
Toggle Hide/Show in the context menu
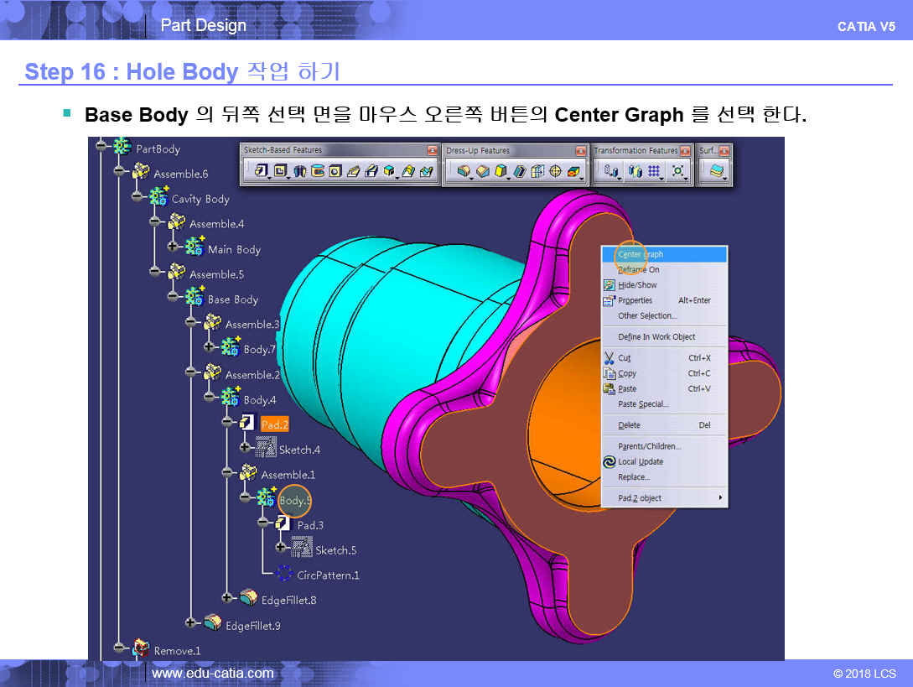click(637, 285)
